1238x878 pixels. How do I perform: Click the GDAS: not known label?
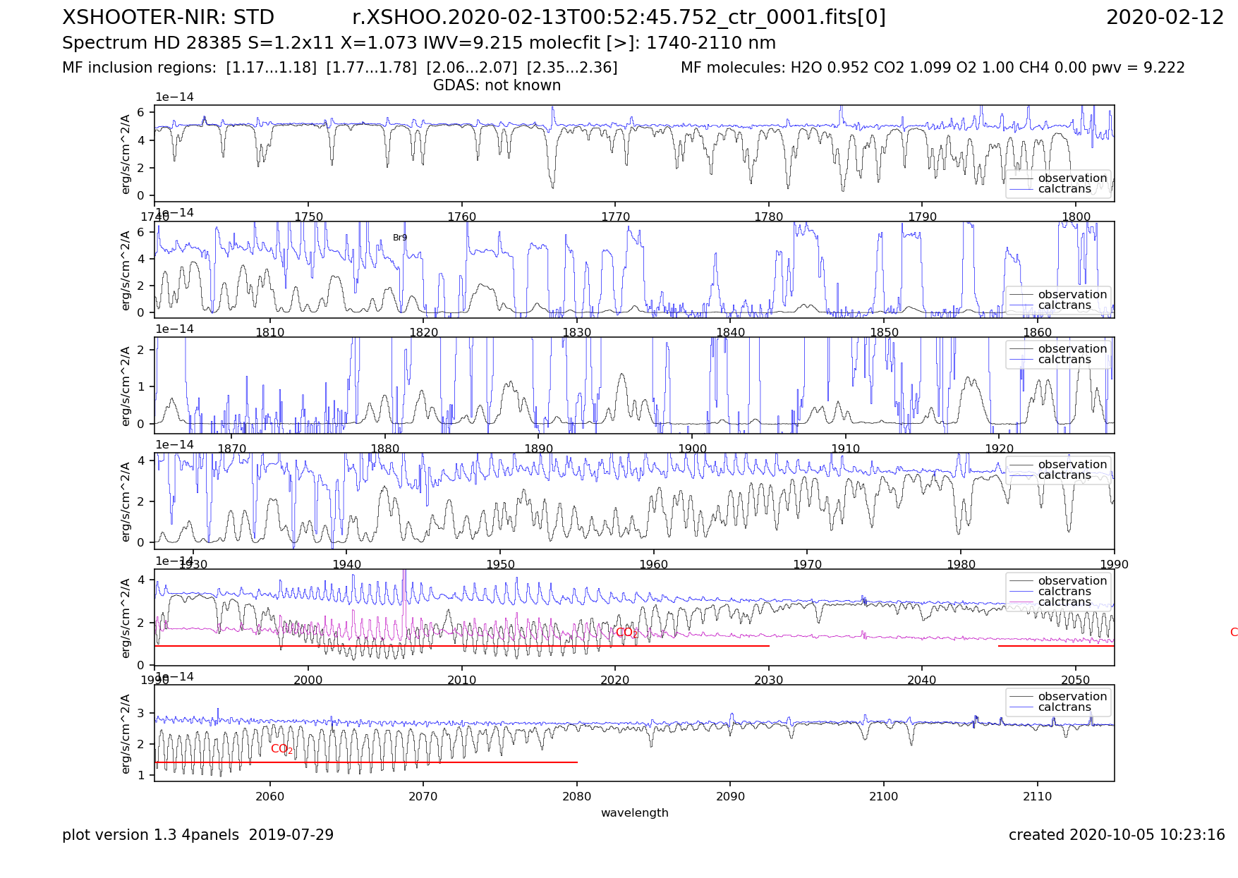coord(497,85)
